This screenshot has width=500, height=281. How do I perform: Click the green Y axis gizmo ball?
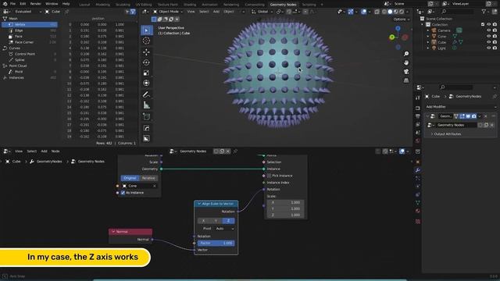pos(392,37)
